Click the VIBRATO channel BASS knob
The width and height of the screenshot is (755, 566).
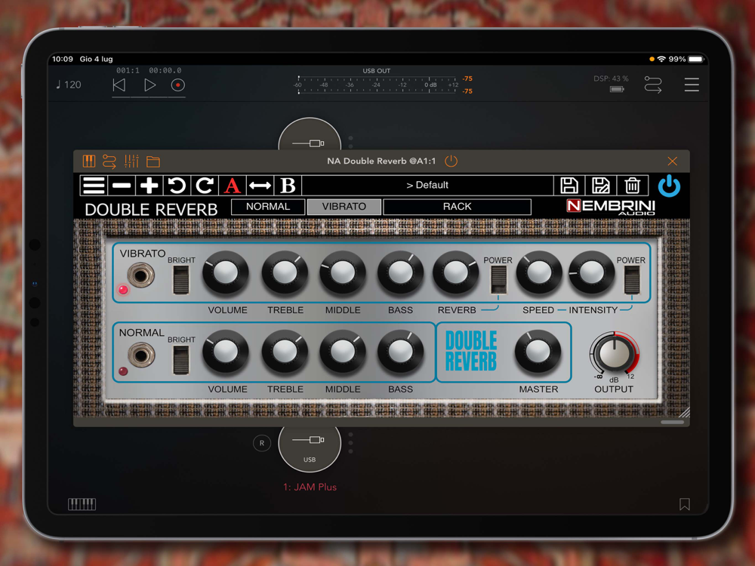(400, 273)
